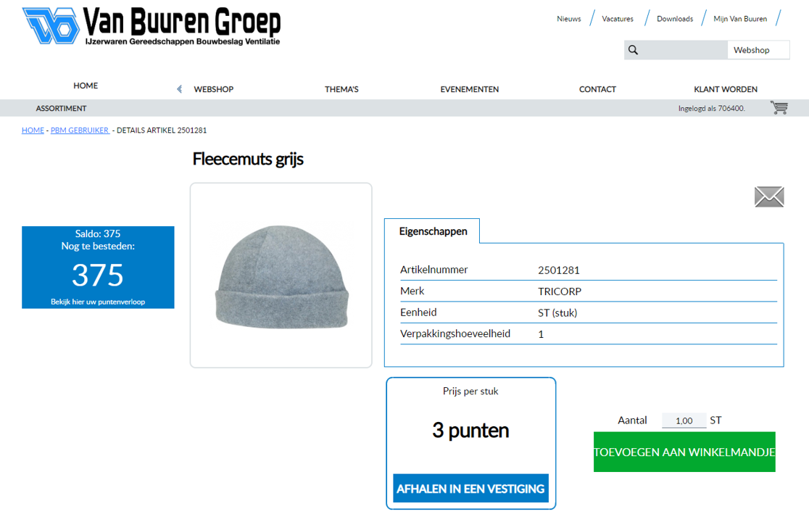Open the EVENEMENTEN menu item
Image resolution: width=809 pixels, height=522 pixels.
click(x=470, y=89)
